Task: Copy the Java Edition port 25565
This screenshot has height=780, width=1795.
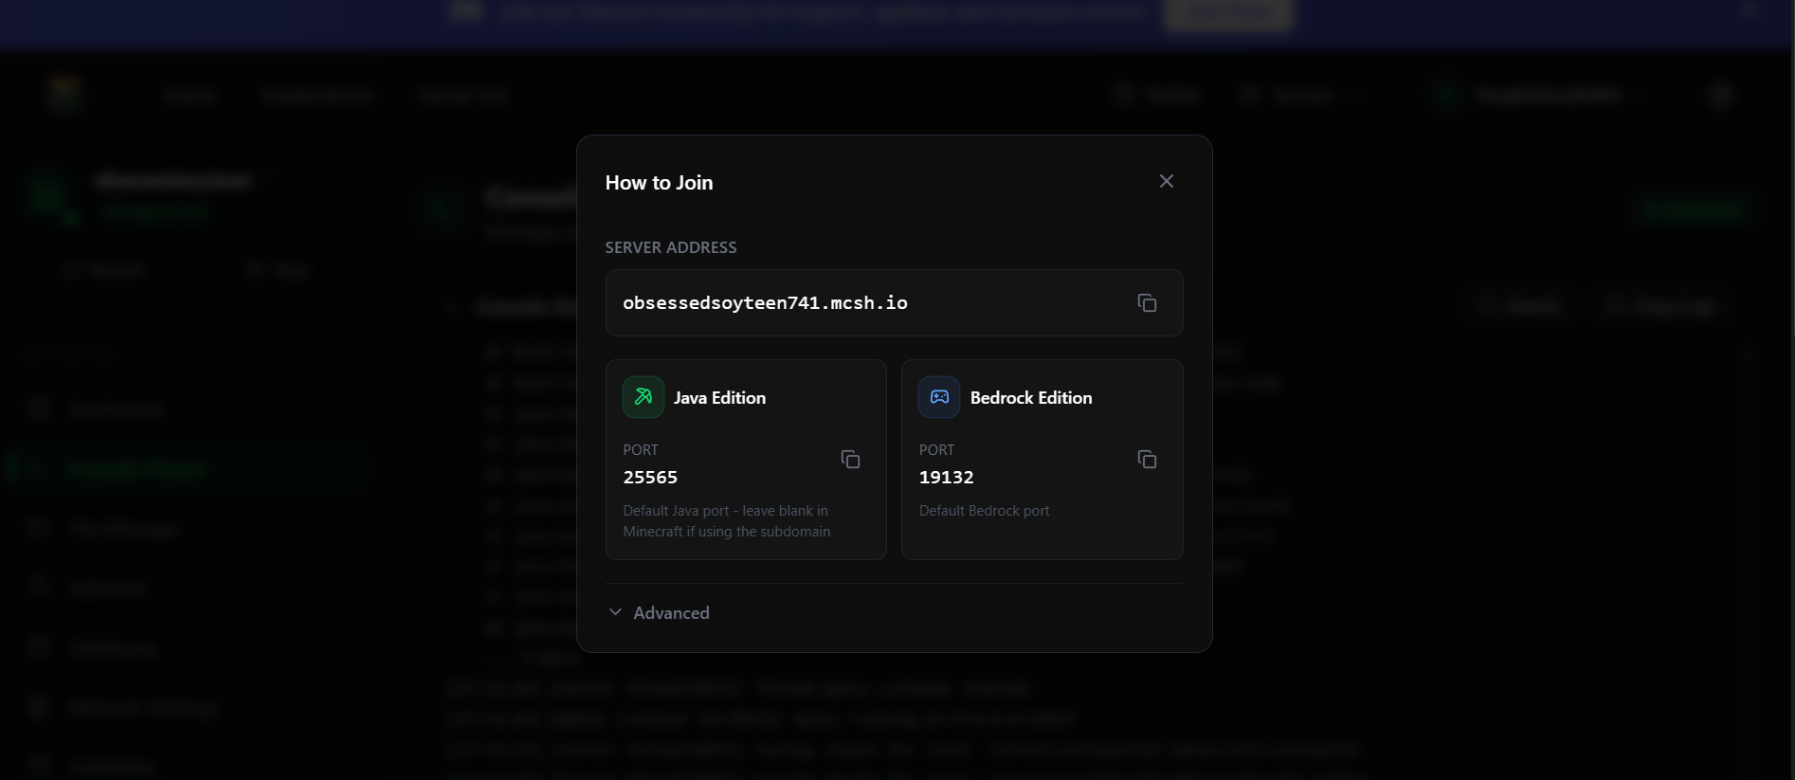Action: click(x=850, y=460)
